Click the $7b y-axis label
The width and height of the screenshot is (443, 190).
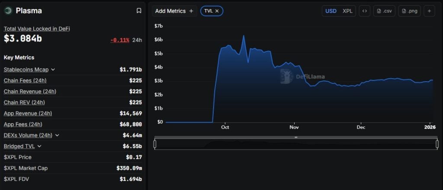click(158, 26)
